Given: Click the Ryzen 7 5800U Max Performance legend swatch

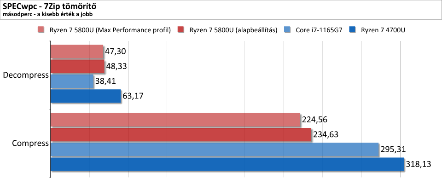Looking at the screenshot, I should click(41, 30).
